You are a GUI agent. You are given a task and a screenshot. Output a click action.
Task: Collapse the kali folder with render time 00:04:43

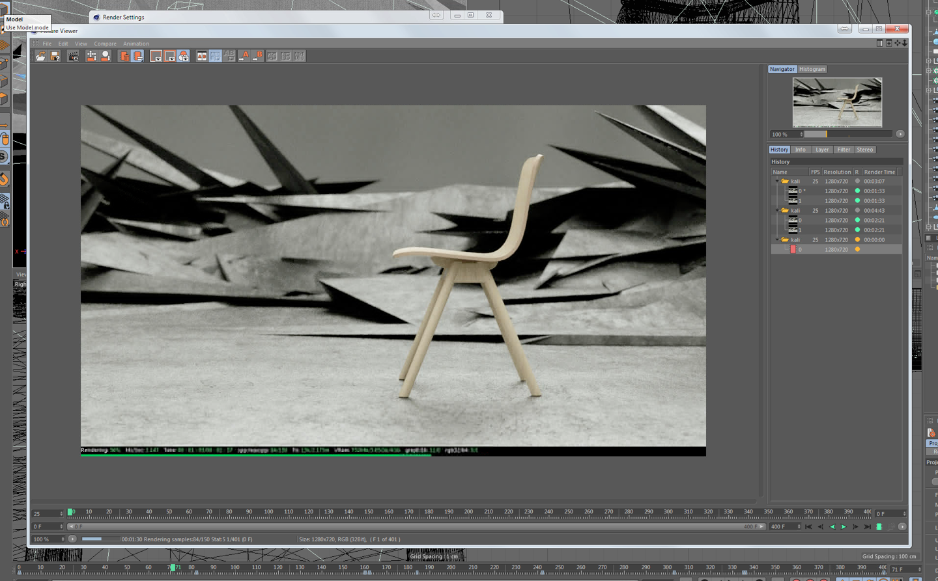coord(777,211)
